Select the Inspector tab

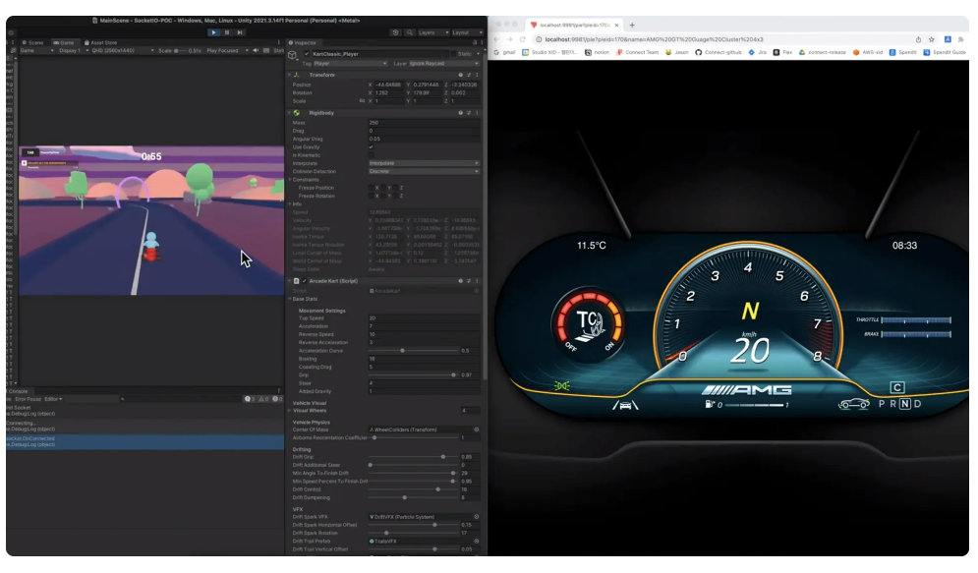(x=303, y=42)
